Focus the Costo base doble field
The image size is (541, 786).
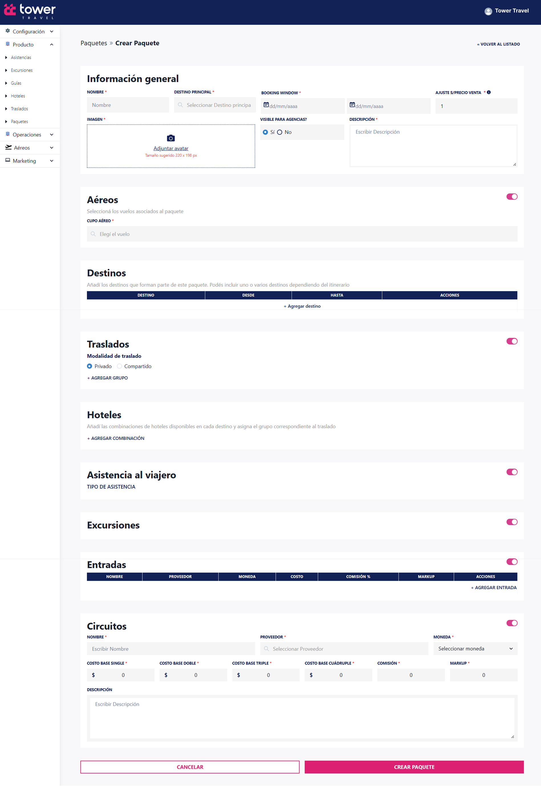point(193,675)
